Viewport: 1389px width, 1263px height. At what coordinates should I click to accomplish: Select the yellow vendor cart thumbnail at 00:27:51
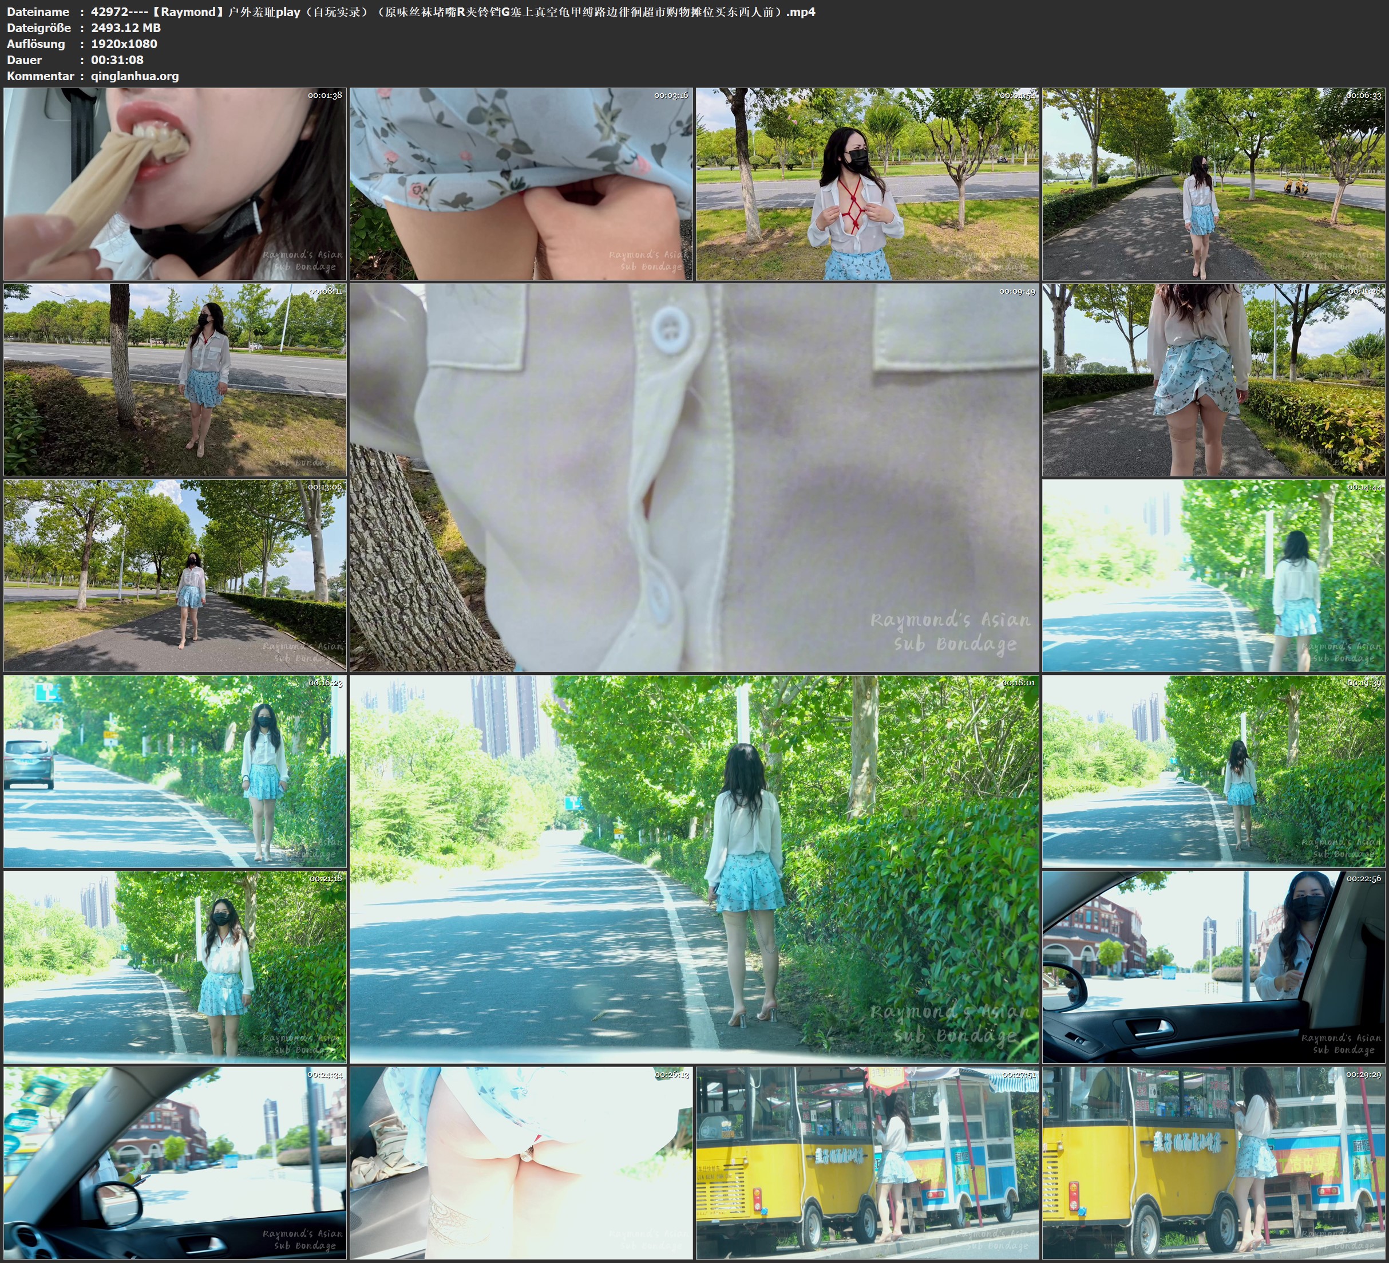(866, 1162)
